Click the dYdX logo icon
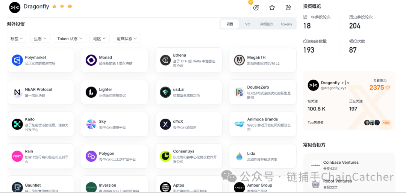The image size is (406, 193). 165,124
